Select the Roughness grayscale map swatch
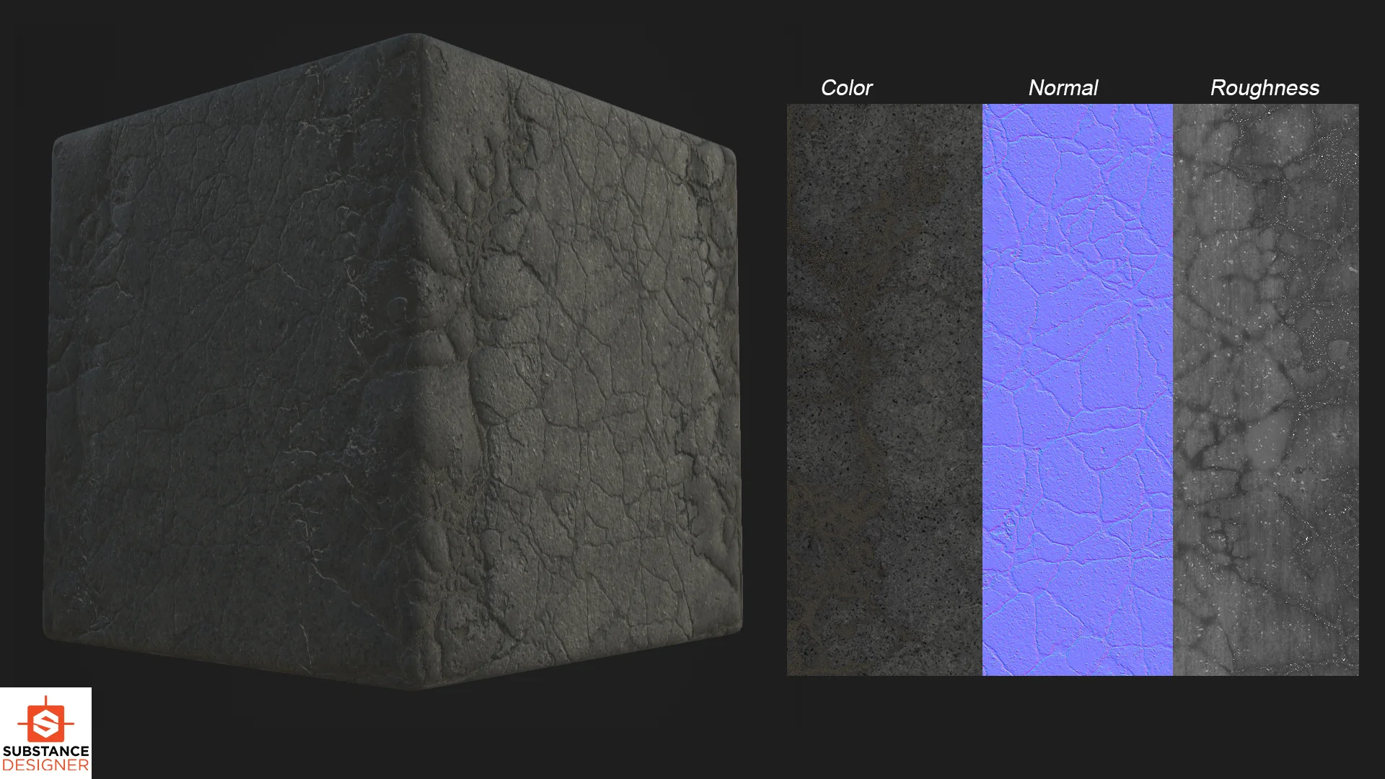 pyautogui.click(x=1265, y=389)
